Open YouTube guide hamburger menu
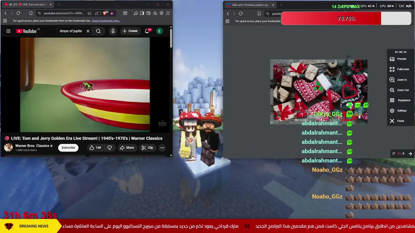 [x=8, y=31]
